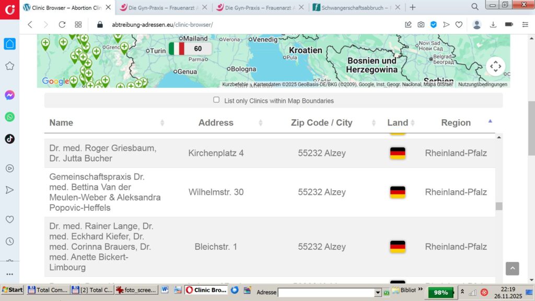Click the Italy 60 cluster marker on map
The height and width of the screenshot is (301, 535).
coord(190,49)
